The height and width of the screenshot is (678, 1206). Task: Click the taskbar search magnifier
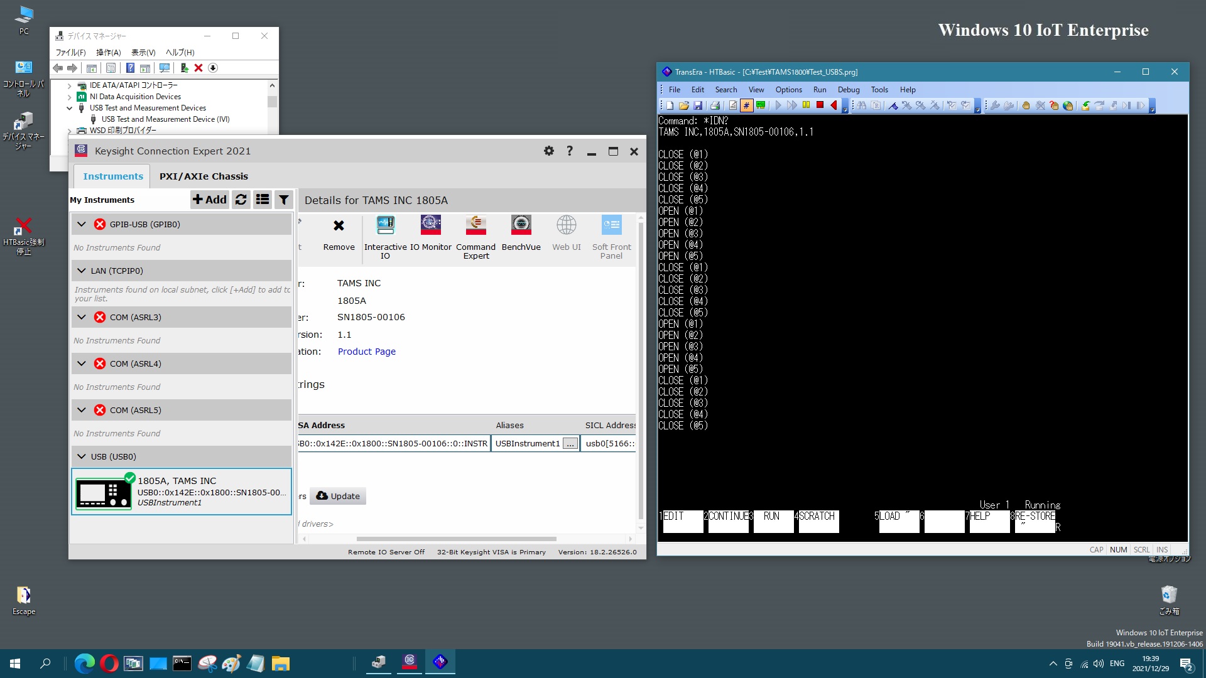coord(45,663)
